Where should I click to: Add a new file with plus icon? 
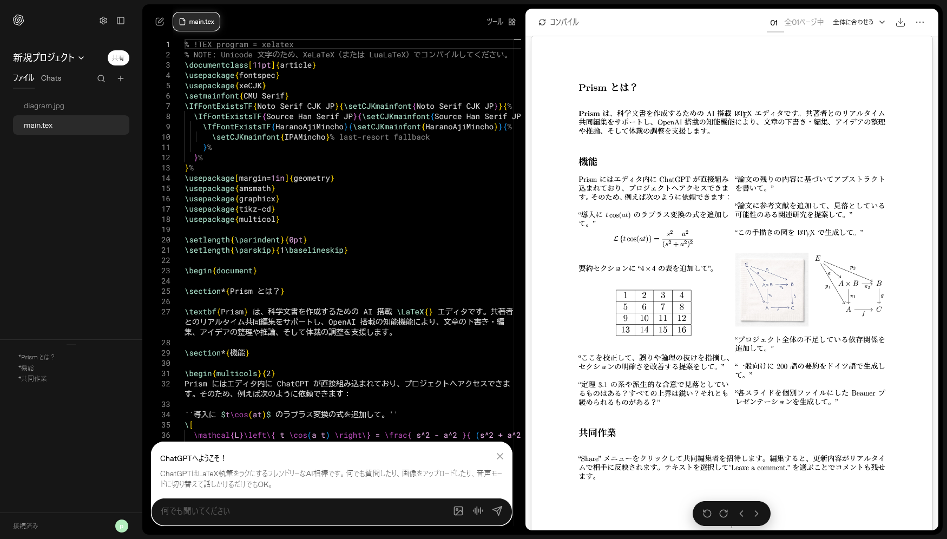[121, 78]
